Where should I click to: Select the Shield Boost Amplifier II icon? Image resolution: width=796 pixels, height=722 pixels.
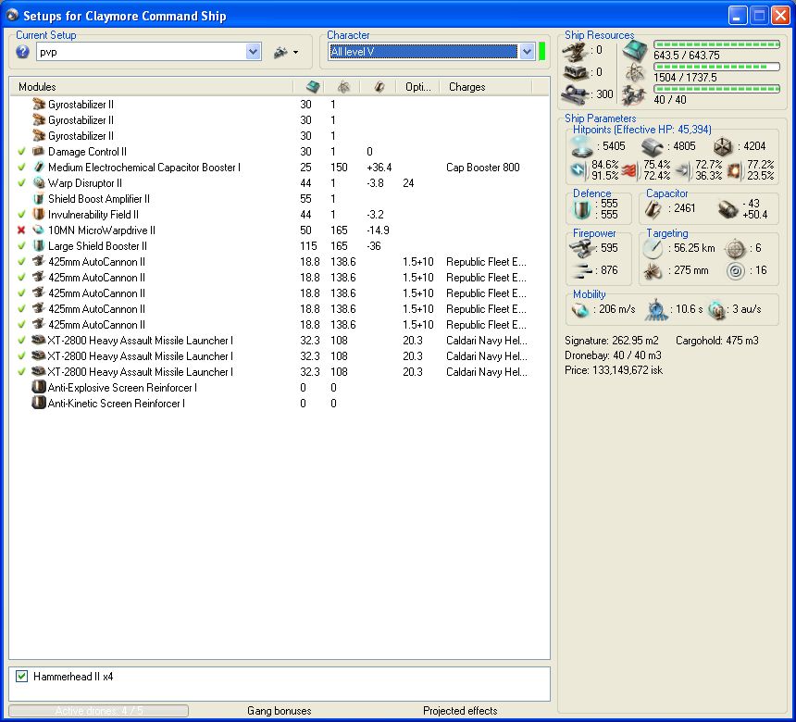point(39,198)
